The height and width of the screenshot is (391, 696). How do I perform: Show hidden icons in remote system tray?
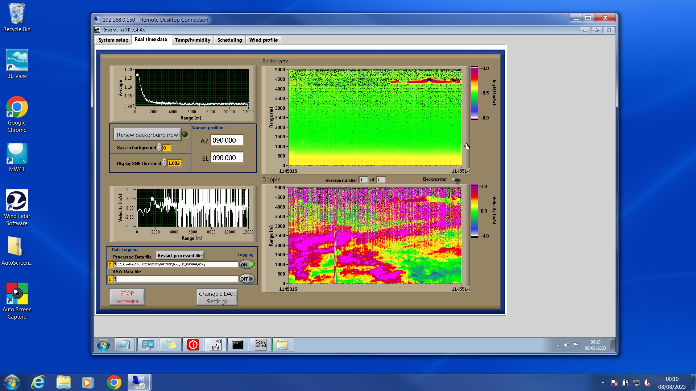point(558,345)
